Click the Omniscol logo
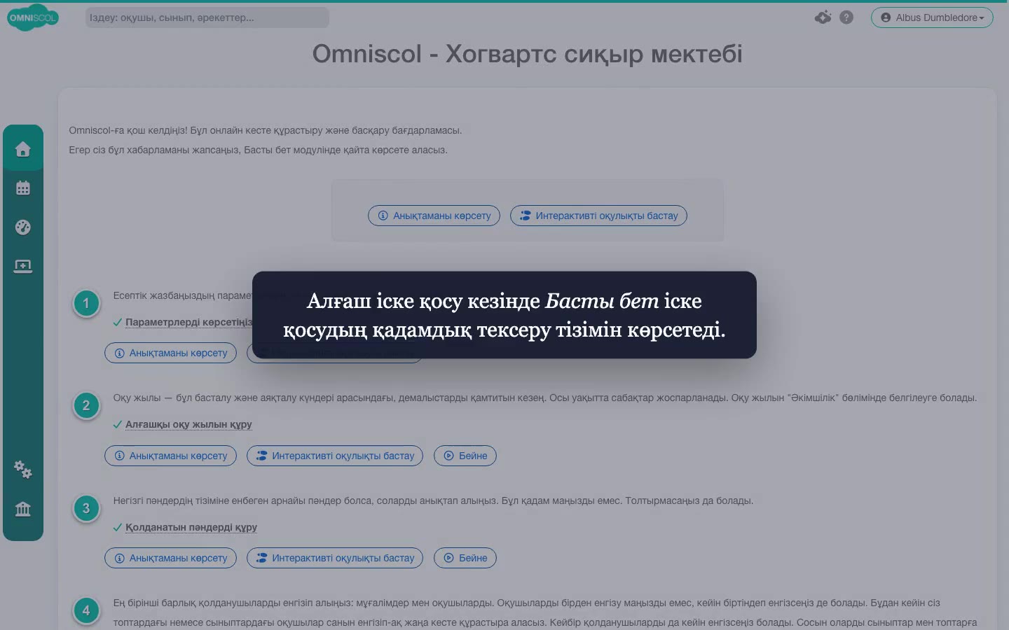1009x630 pixels. point(32,17)
